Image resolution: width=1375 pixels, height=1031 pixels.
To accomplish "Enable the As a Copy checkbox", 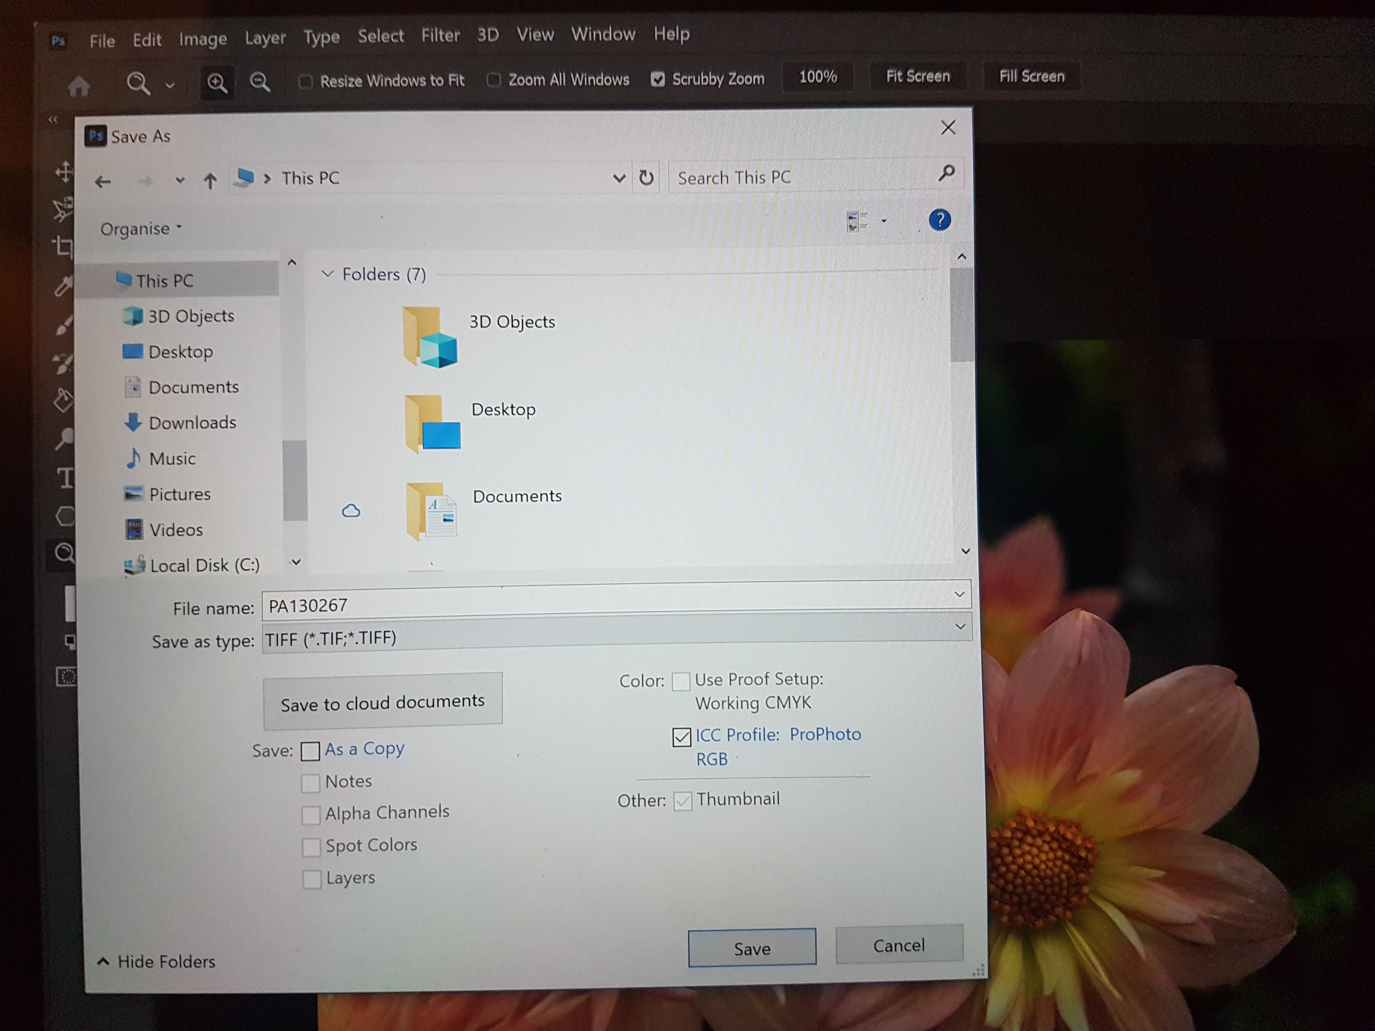I will [x=310, y=751].
